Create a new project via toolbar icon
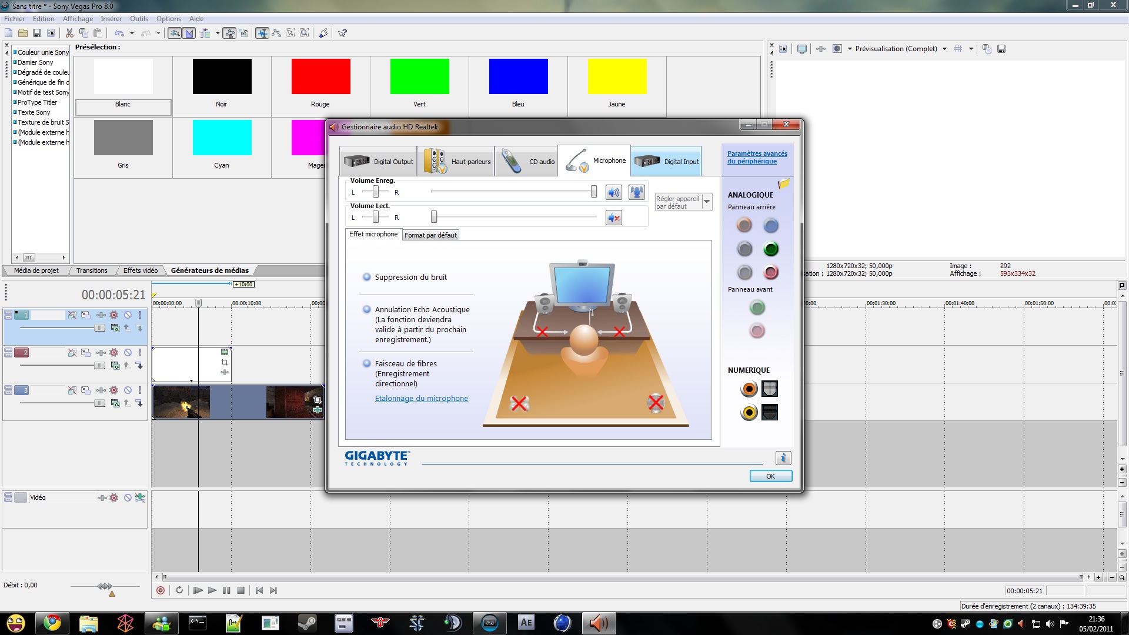Screen dimensions: 1129x635 (9, 34)
